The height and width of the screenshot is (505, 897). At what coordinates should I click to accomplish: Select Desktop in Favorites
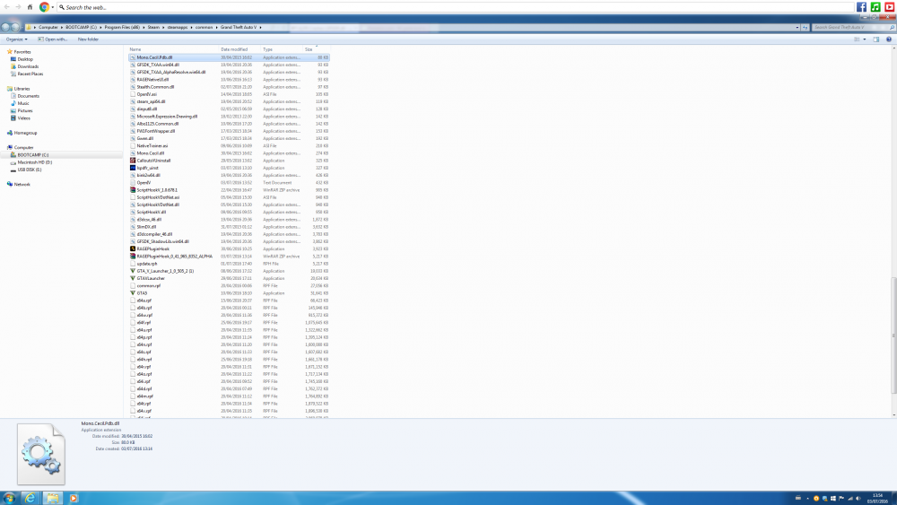click(22, 59)
